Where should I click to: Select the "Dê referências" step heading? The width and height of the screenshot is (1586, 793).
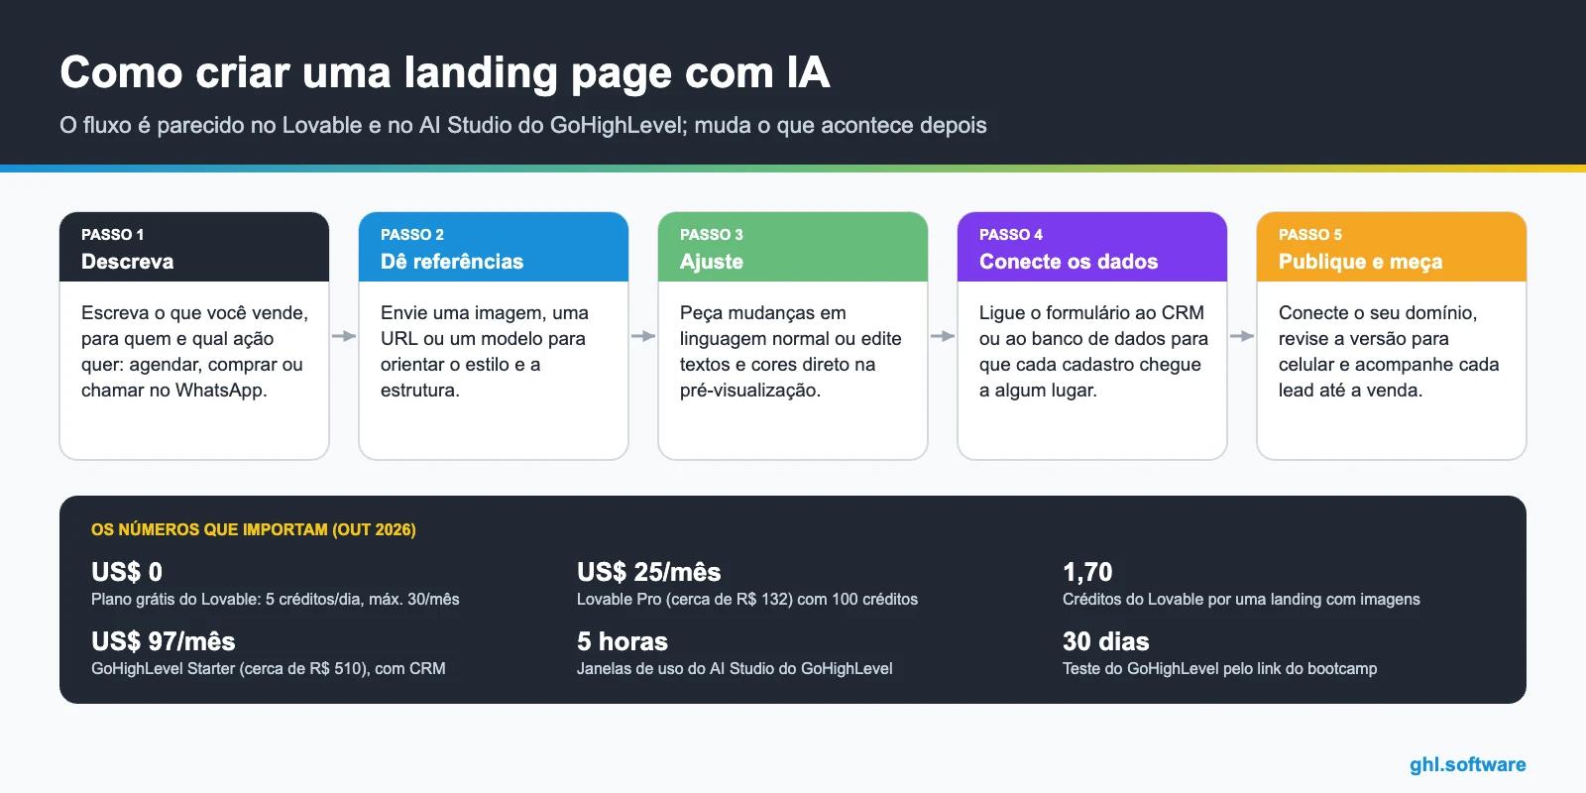(452, 262)
